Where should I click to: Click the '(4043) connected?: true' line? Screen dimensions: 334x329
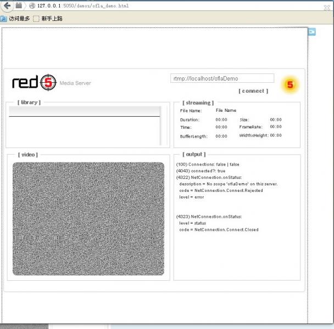(201, 171)
